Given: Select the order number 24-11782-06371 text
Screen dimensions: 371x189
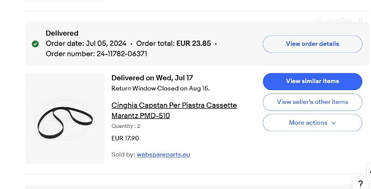Looking at the screenshot, I should (96, 54).
